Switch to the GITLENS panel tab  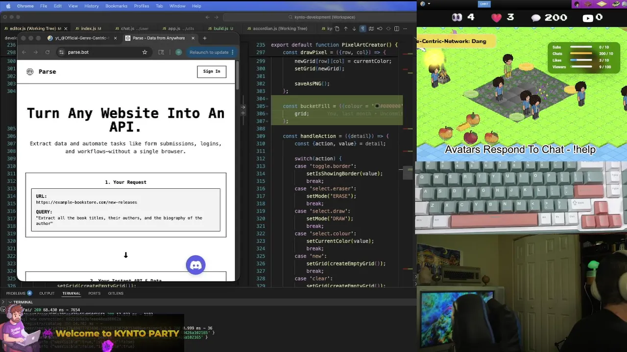(x=116, y=293)
